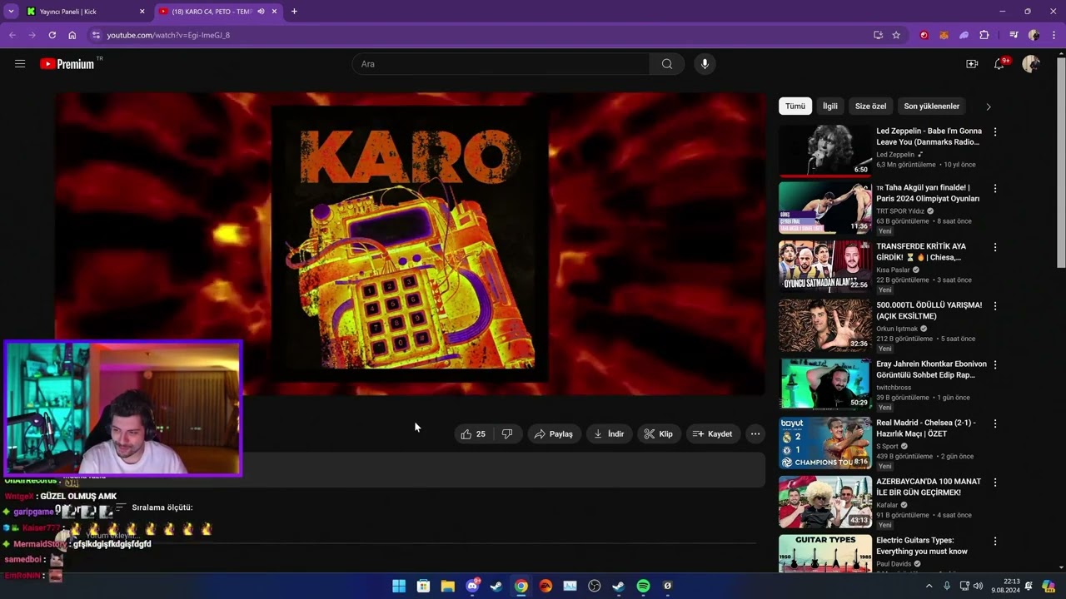Open comment sort order Sıralama ölçütü

(154, 507)
